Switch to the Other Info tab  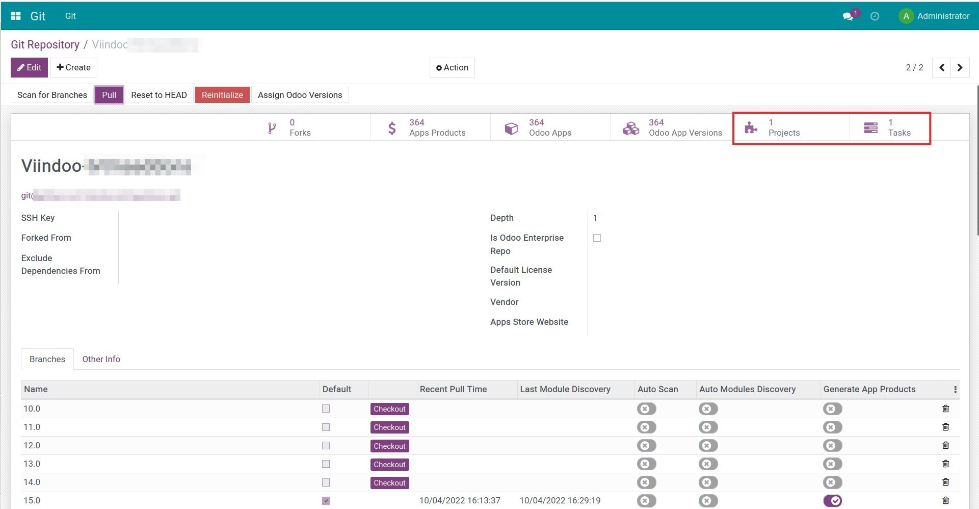pos(101,359)
